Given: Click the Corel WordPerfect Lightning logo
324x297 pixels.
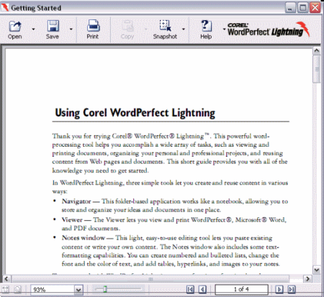Looking at the screenshot, I should pos(269,29).
